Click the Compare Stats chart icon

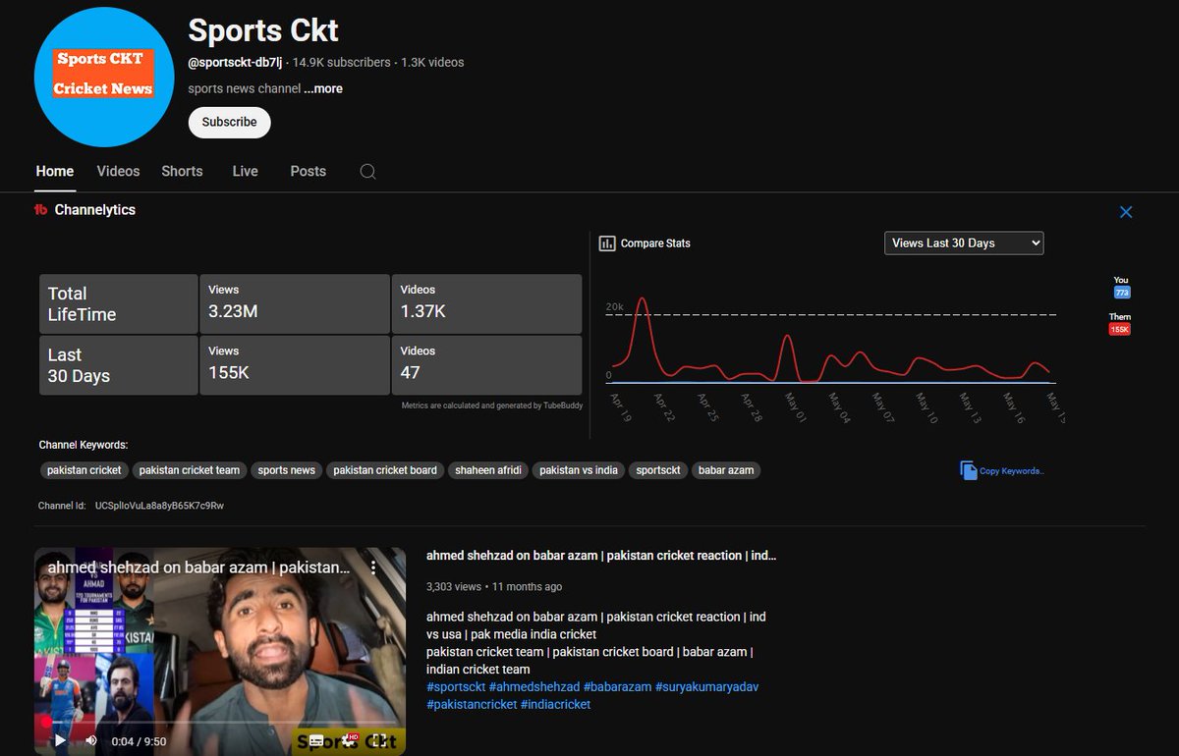coord(607,243)
